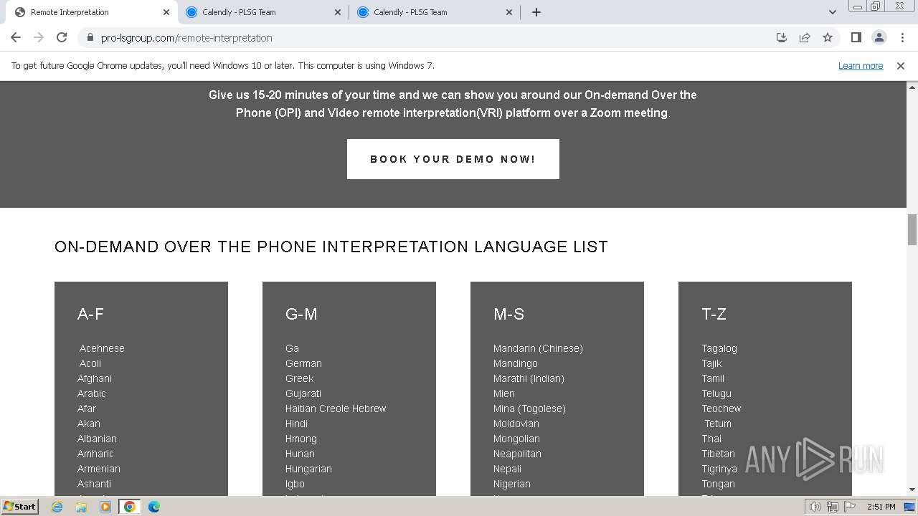Select the M-S column heading
Viewport: 918px width, 516px height.
pyautogui.click(x=508, y=314)
